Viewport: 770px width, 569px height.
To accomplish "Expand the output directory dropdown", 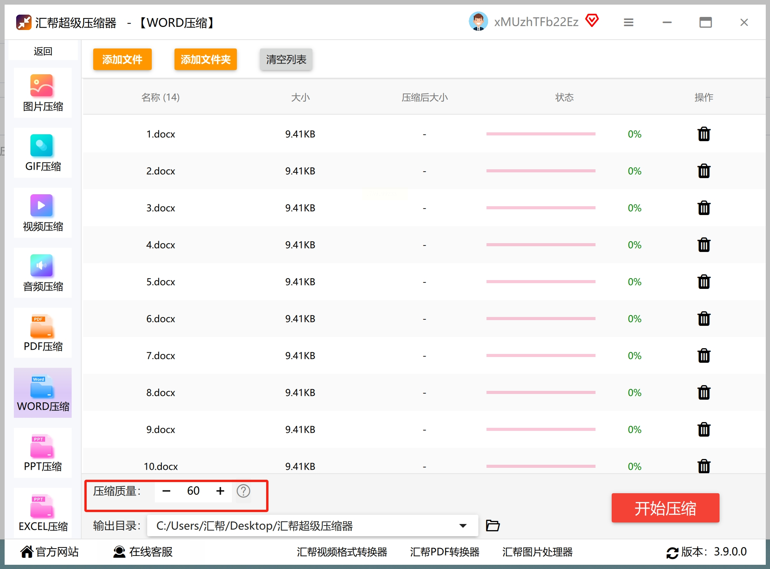I will click(x=463, y=526).
